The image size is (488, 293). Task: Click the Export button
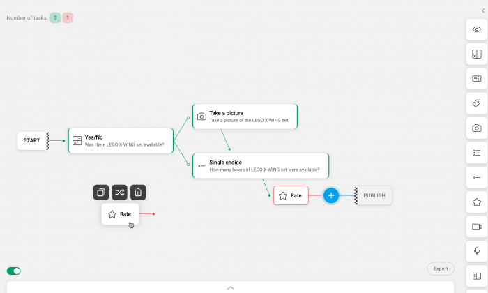coord(441,269)
